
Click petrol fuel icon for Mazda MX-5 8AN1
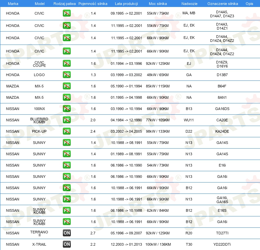(x=66, y=97)
